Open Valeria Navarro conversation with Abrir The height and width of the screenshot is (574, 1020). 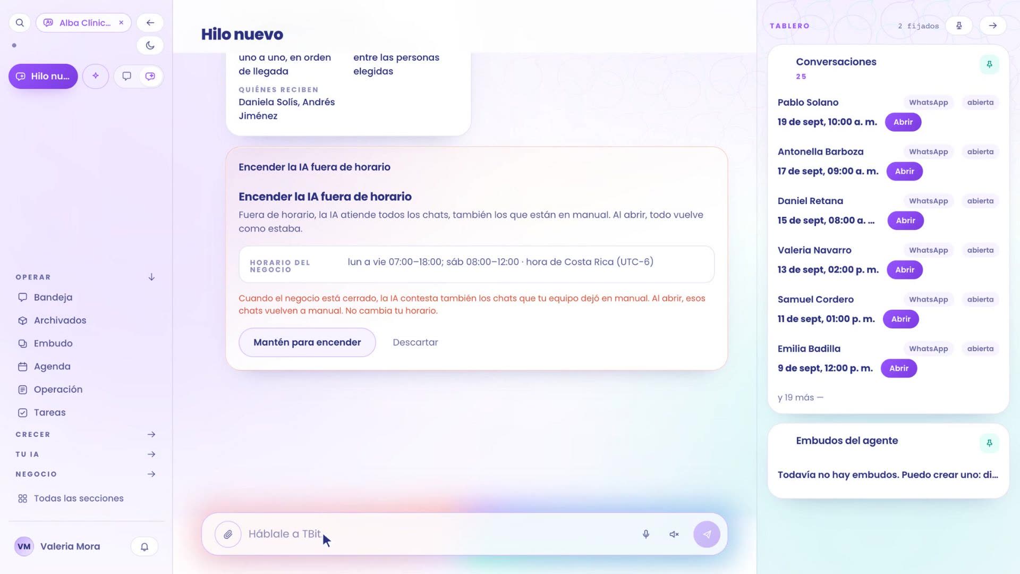(905, 270)
